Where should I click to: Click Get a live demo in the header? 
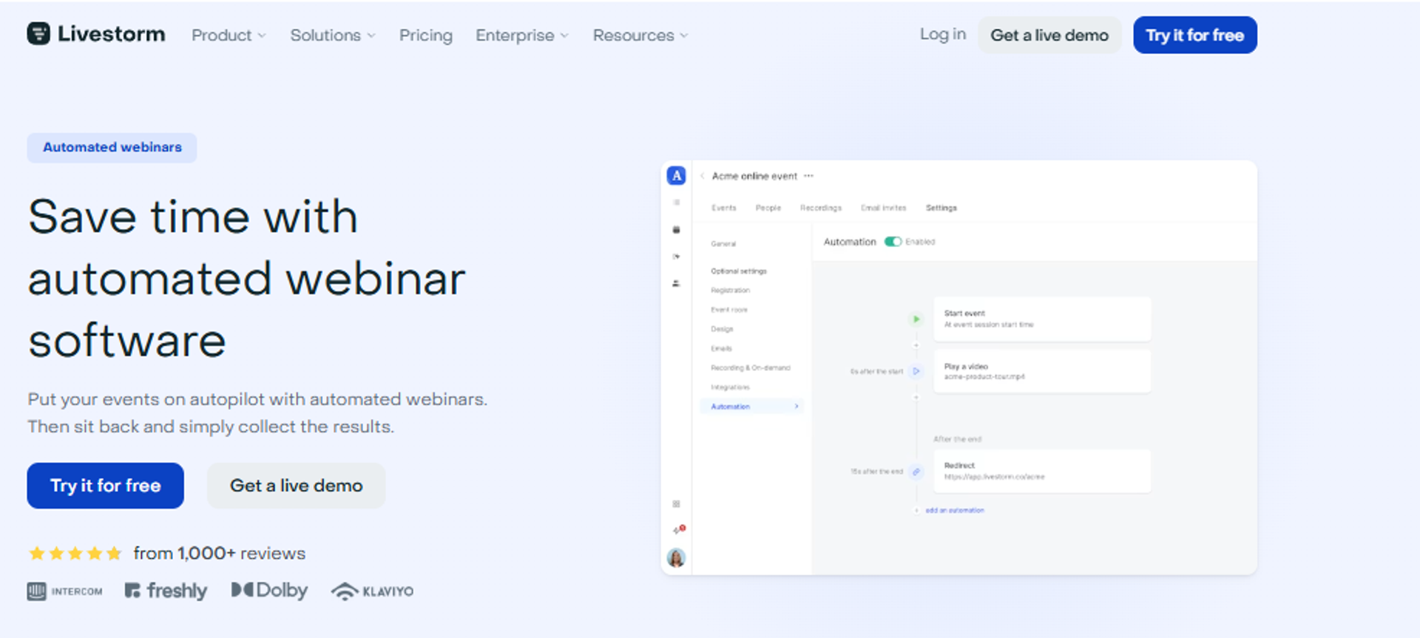tap(1049, 35)
